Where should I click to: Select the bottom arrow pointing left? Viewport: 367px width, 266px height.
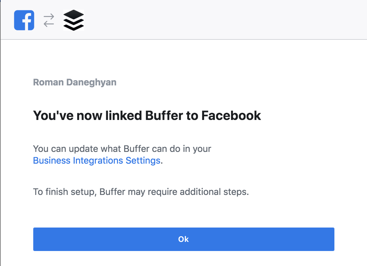pyautogui.click(x=49, y=24)
